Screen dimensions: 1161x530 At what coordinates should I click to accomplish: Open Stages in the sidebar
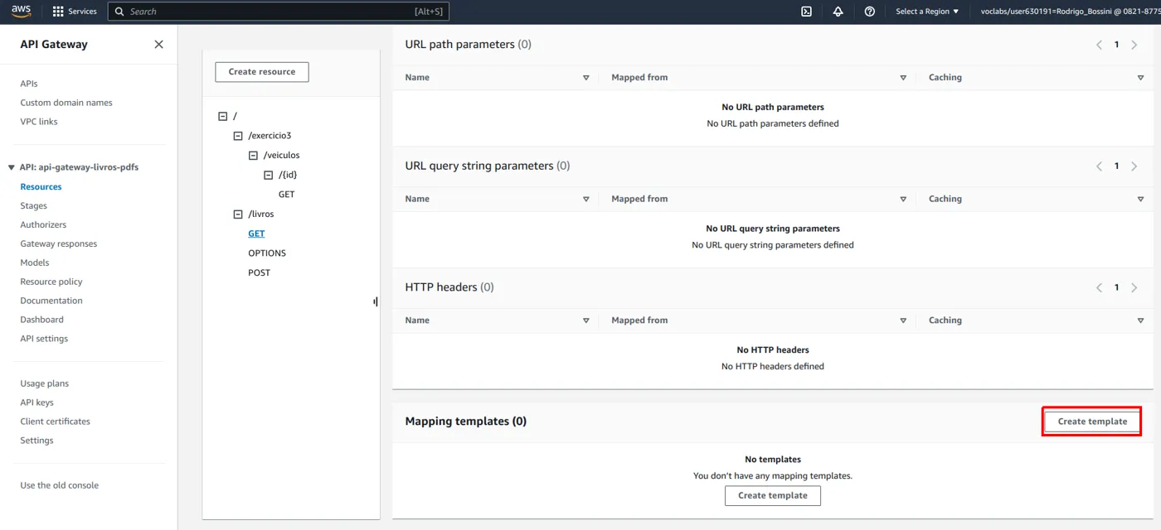click(34, 206)
